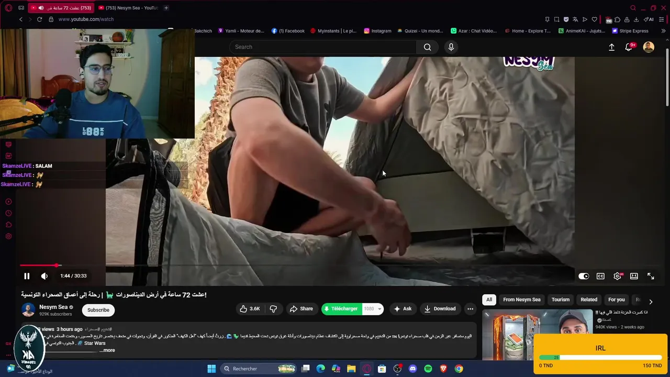Open the 1080 quality dropdown

pos(372,309)
